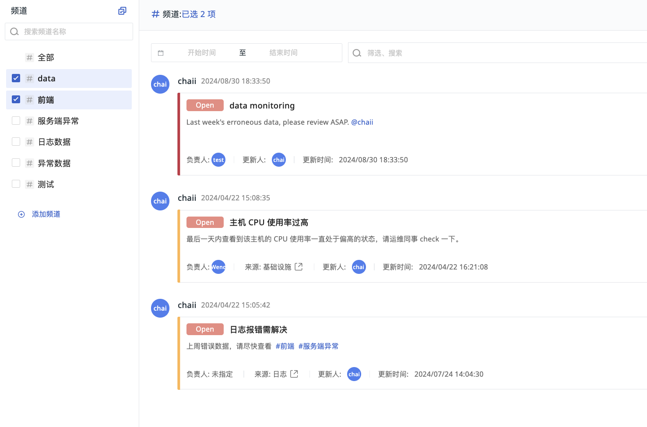Click 来源: 基础设施 source text
This screenshot has width=647, height=427.
(x=268, y=267)
